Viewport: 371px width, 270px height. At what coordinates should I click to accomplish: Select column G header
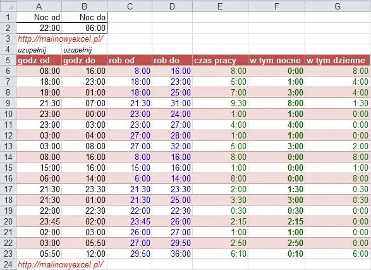coord(338,6)
